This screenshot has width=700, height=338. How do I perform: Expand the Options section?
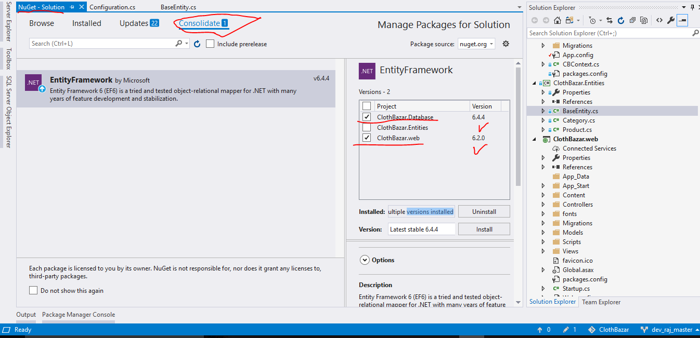tap(365, 260)
